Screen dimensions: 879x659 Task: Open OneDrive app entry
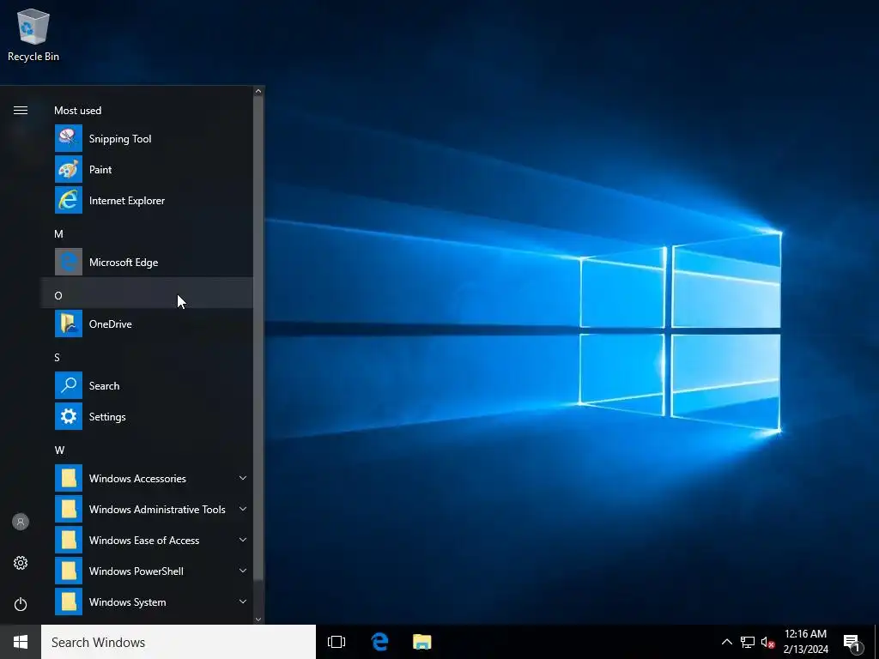click(147, 323)
